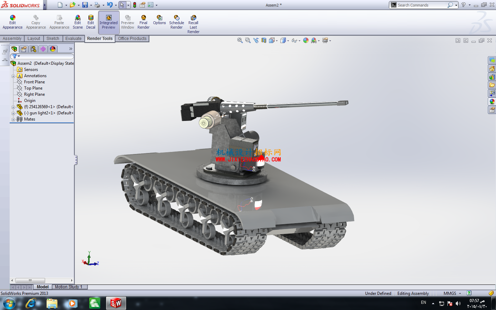Screen dimensions: 496x310
Task: Toggle the Integrated Preview mode
Action: pyautogui.click(x=108, y=22)
